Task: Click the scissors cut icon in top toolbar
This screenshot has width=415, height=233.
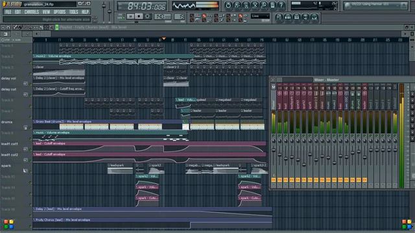Action: pyautogui.click(x=255, y=5)
